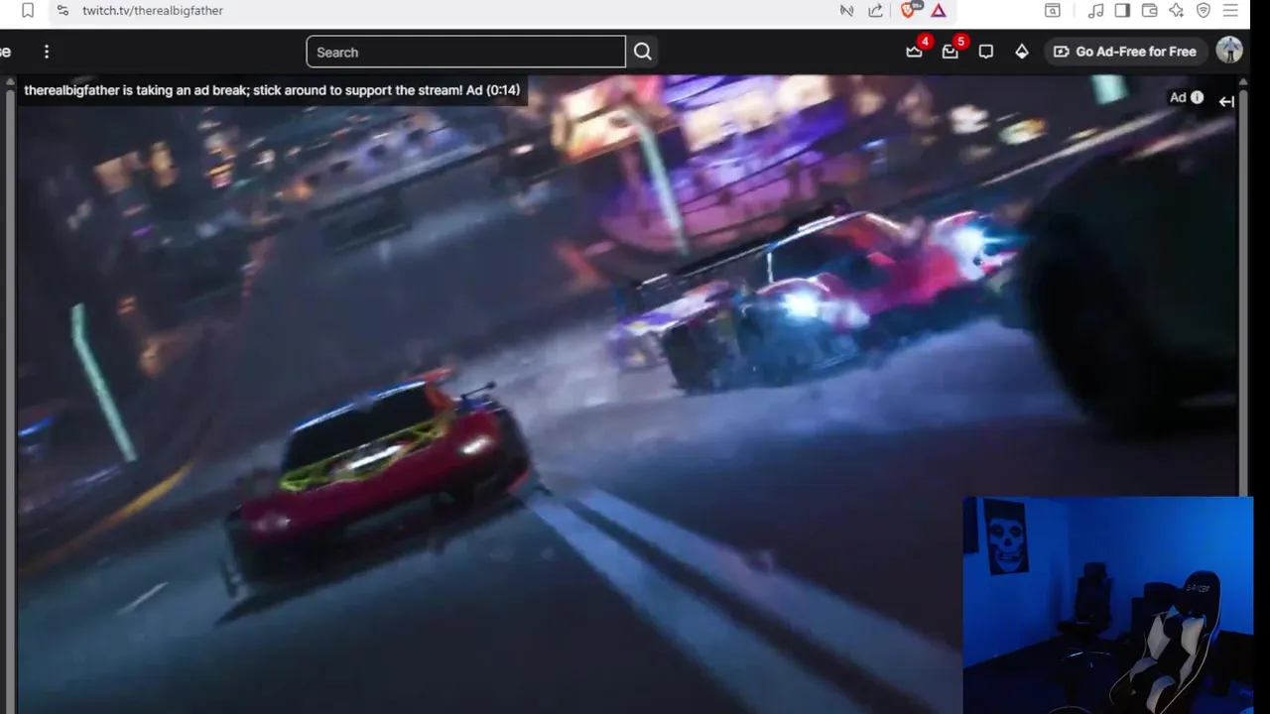Viewport: 1270px width, 714px height.
Task: Open the Brave Shields lion icon
Action: click(909, 10)
